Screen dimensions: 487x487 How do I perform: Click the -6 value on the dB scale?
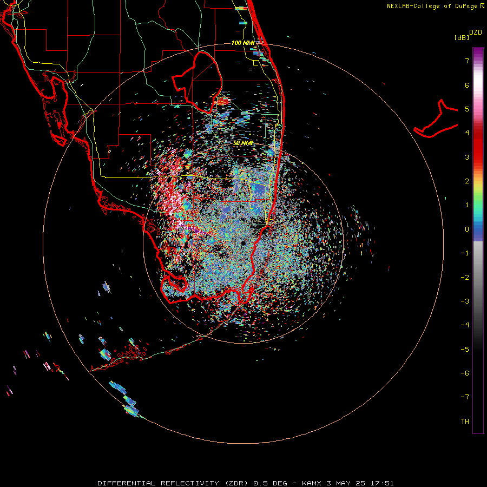pyautogui.click(x=465, y=373)
